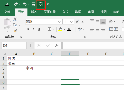Click the Insert Function fx icon
124x90 pixels.
coord(57,45)
